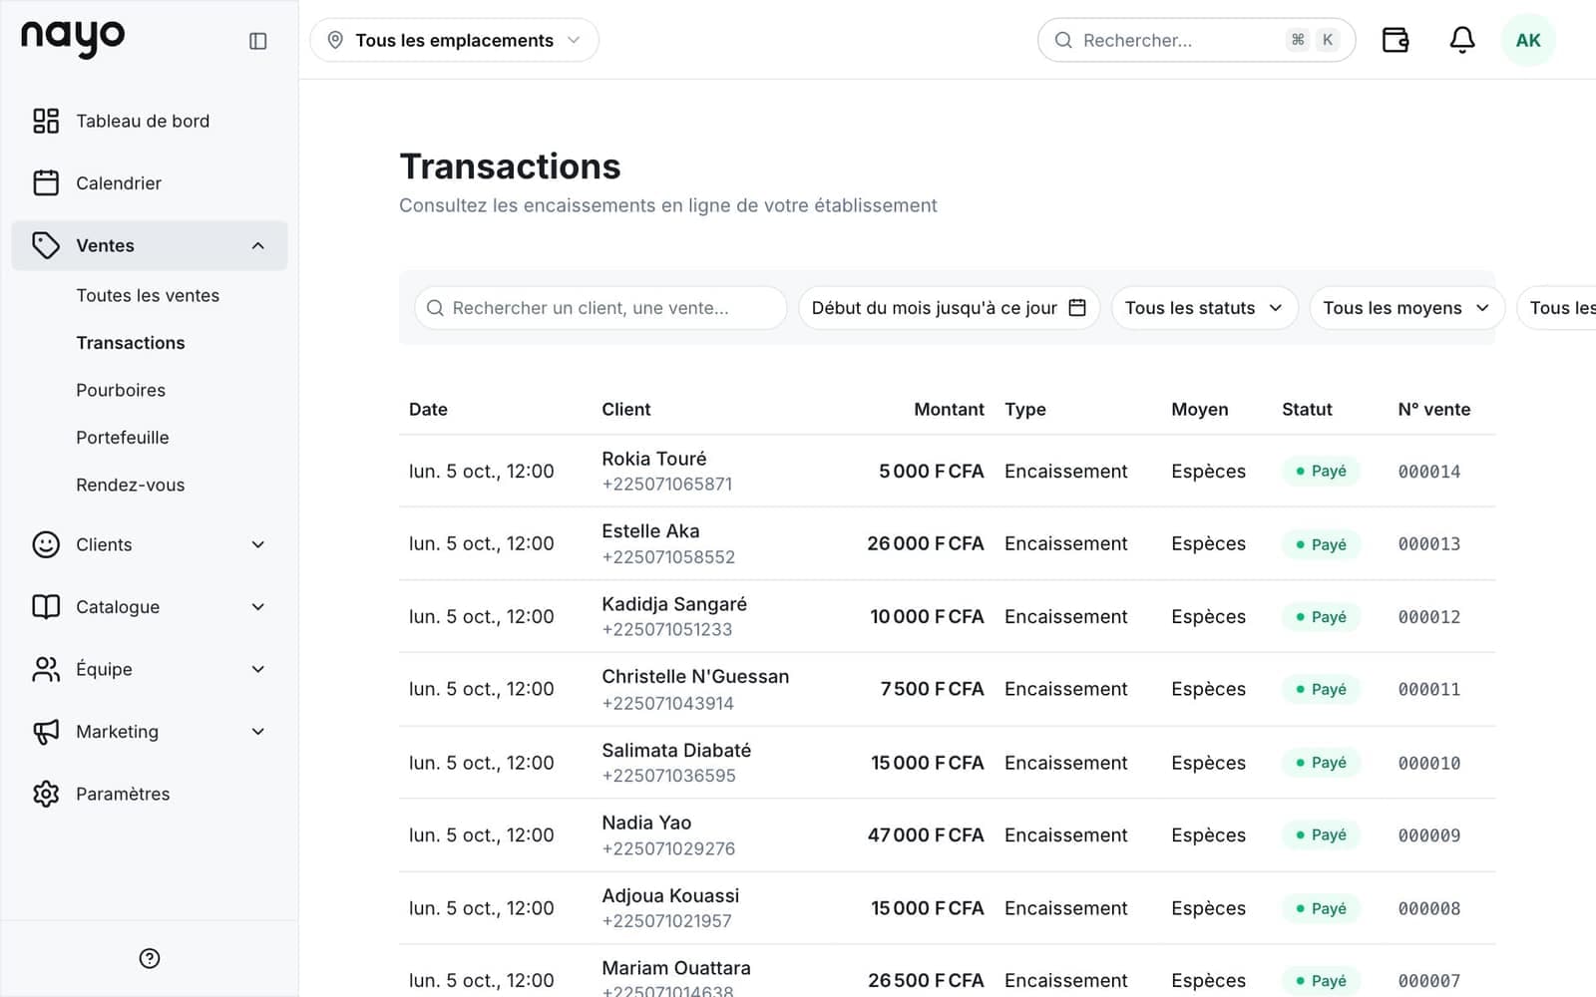Open Rokia Touré transaction row
The height and width of the screenshot is (997, 1596).
(x=947, y=471)
